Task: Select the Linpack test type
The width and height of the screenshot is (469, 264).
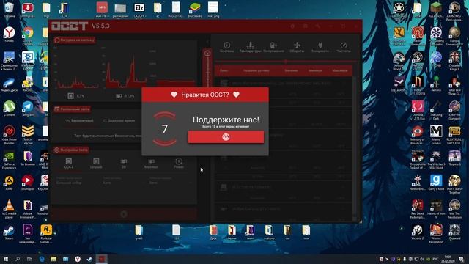Action: coord(96,164)
